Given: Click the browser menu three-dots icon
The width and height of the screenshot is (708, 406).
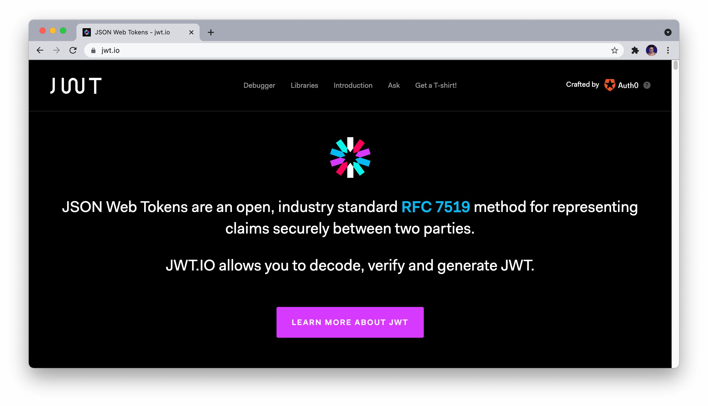Looking at the screenshot, I should [668, 50].
